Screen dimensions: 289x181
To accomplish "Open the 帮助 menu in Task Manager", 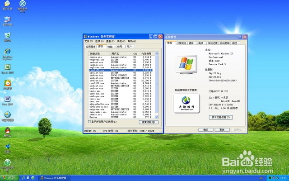I will pos(132,41).
